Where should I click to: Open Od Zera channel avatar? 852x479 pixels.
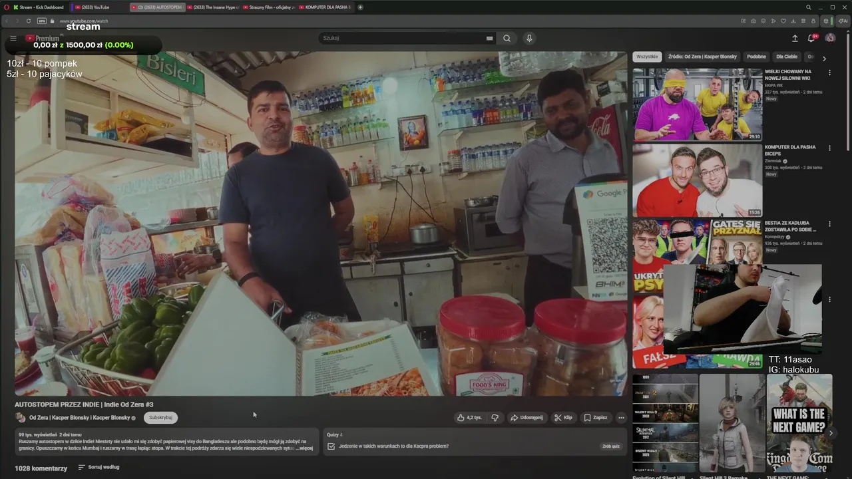[x=21, y=418]
